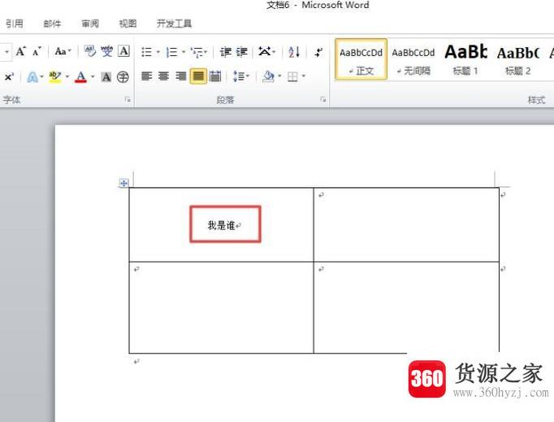This screenshot has width=554, height=422.
Task: Toggle character shading (gray A)
Action: tap(106, 76)
